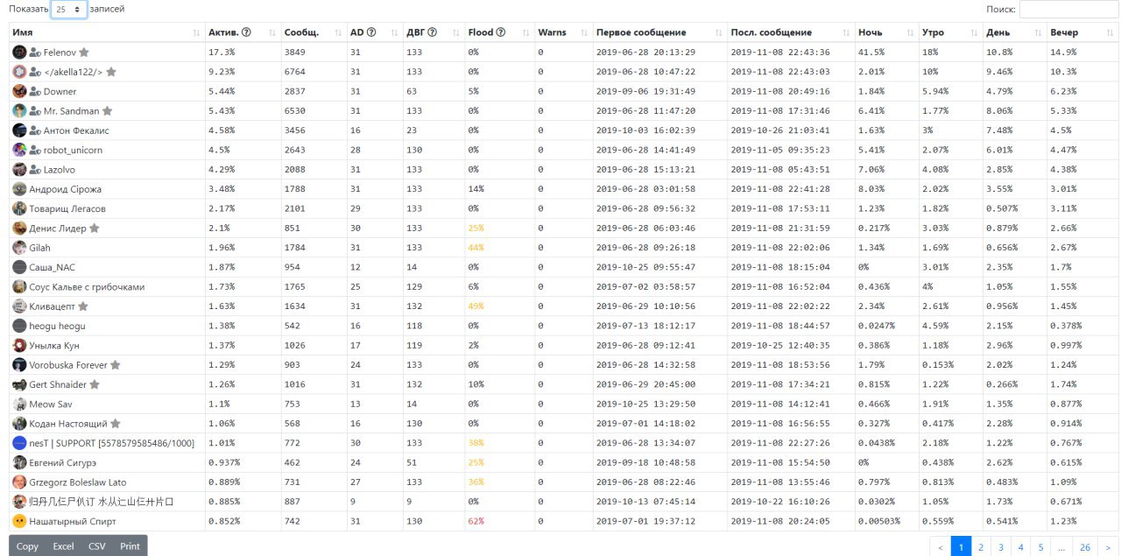Click the 6764 messages value
The height and width of the screenshot is (556, 1121).
[295, 72]
